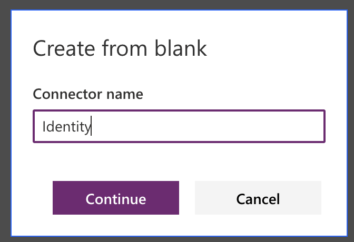Click the word Identity in the field
The image size is (354, 242).
click(66, 126)
